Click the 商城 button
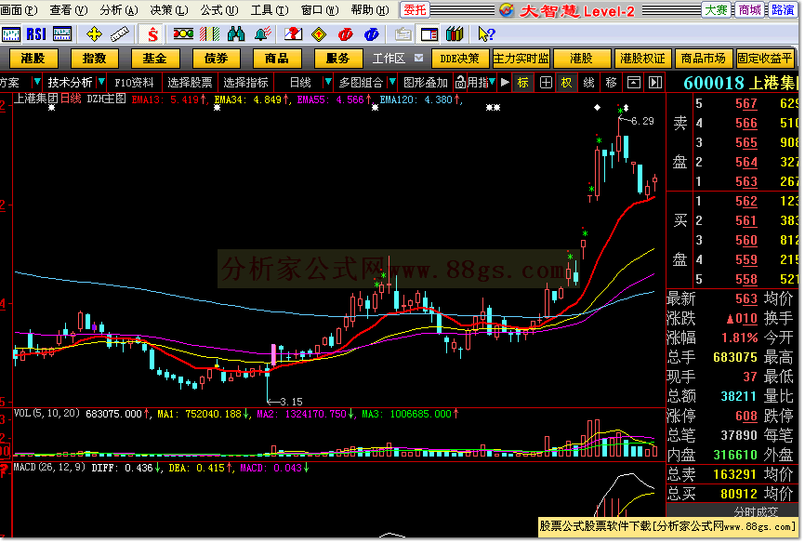Screen dimensions: 805x543 pyautogui.click(x=749, y=9)
